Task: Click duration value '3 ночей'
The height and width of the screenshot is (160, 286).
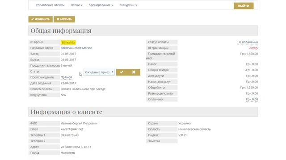Action: [67, 65]
